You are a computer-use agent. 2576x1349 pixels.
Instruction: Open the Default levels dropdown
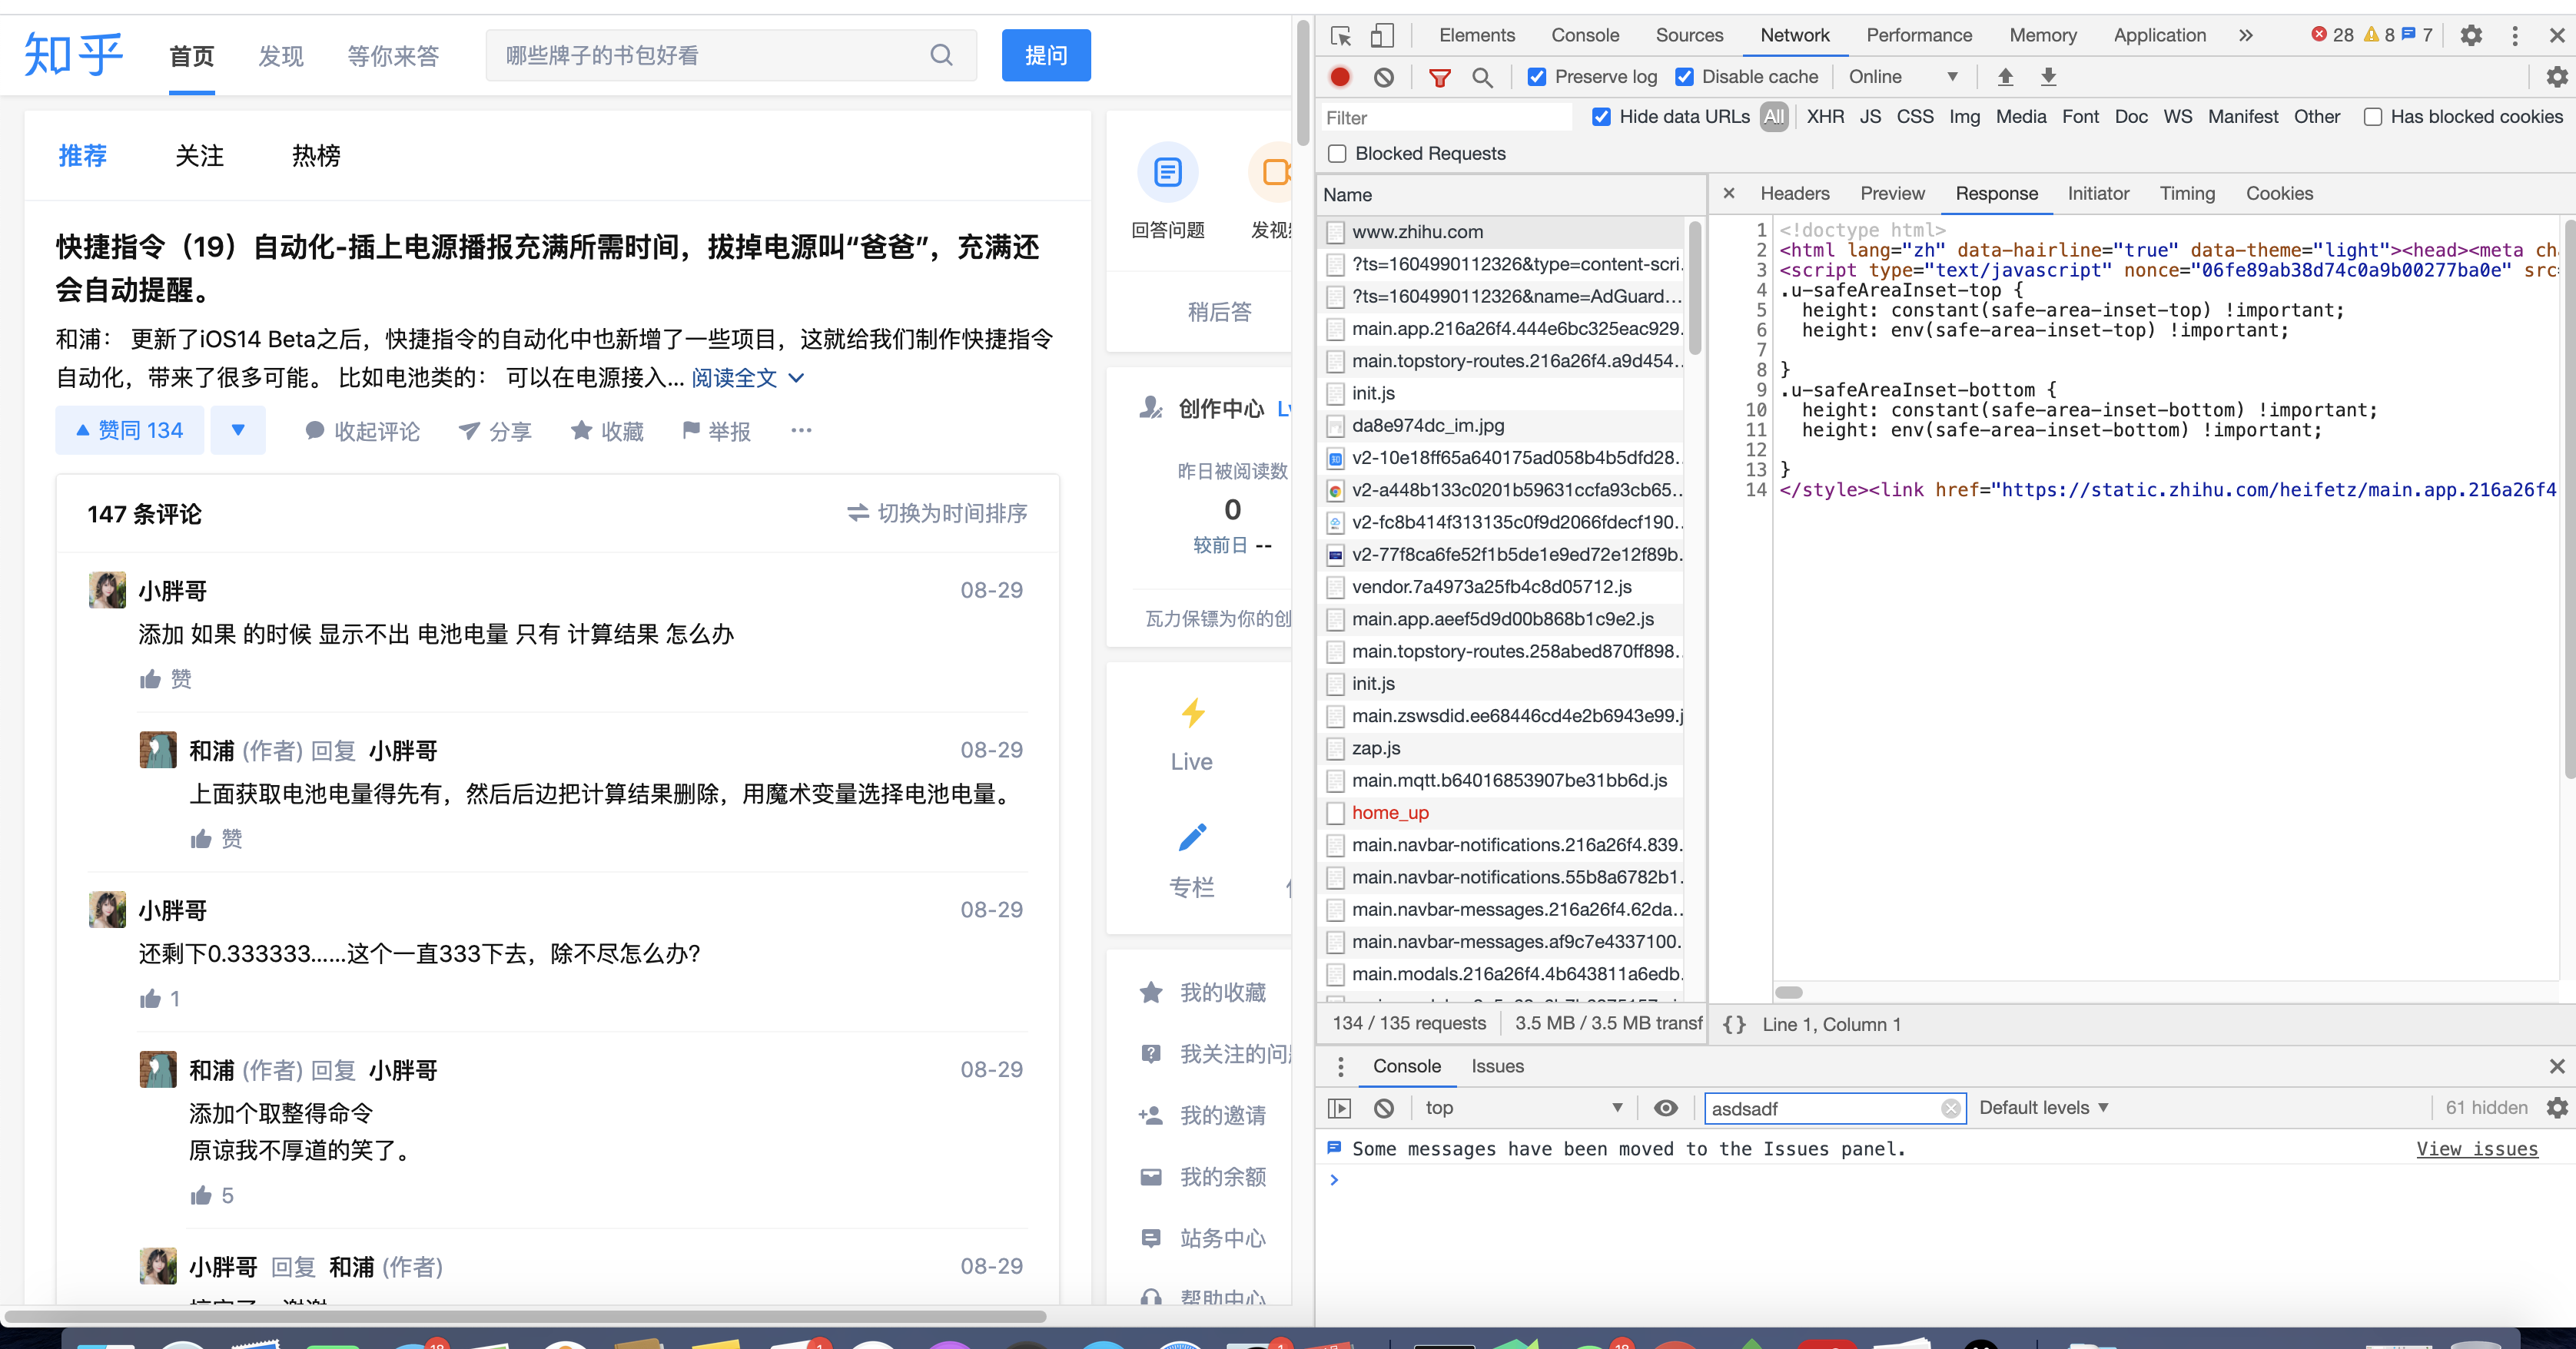[2043, 1108]
